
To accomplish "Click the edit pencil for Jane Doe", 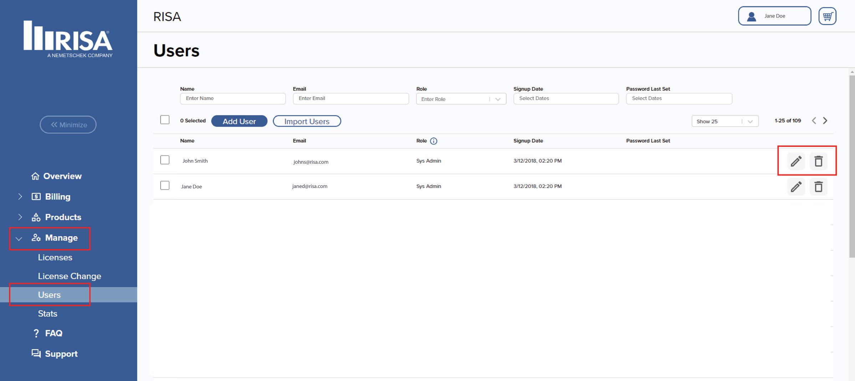I will tap(796, 187).
